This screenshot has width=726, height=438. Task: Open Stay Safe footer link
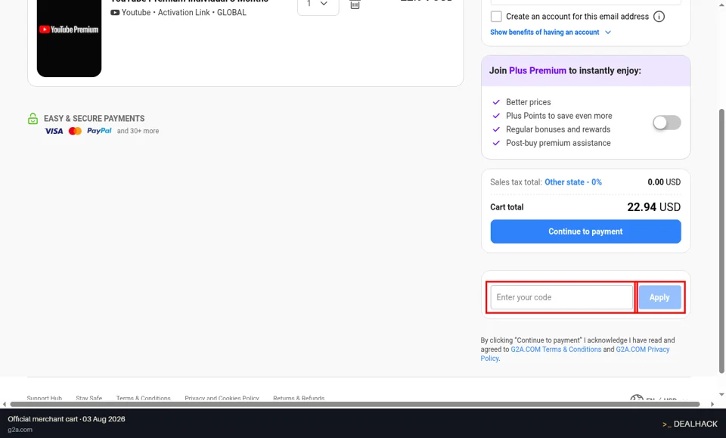[89, 398]
